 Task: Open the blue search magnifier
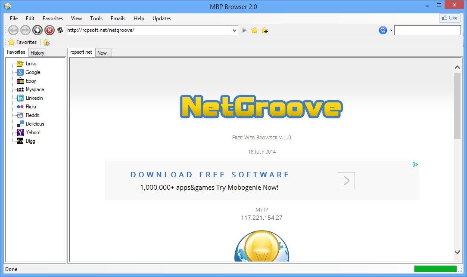coord(383,30)
